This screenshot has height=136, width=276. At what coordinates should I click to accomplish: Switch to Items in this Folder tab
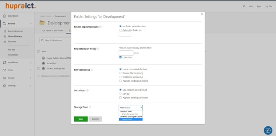(53, 31)
